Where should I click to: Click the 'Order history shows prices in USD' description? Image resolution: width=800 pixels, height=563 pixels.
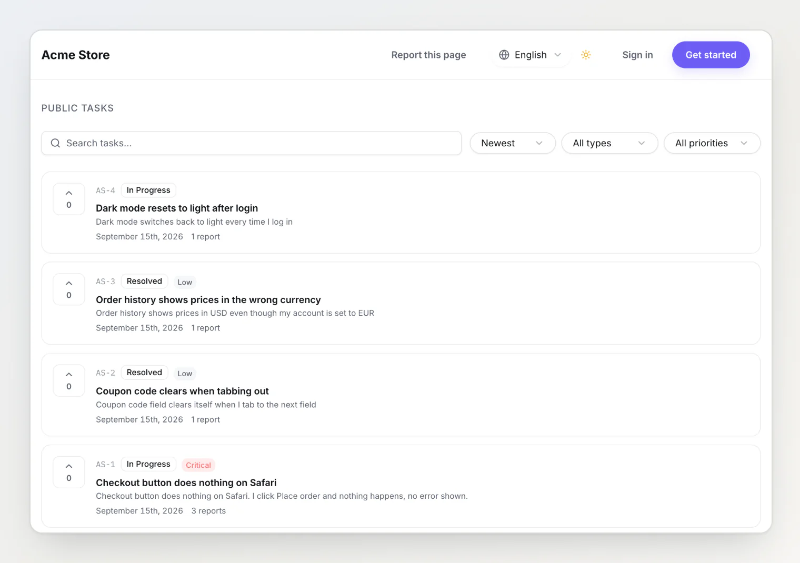[235, 313]
